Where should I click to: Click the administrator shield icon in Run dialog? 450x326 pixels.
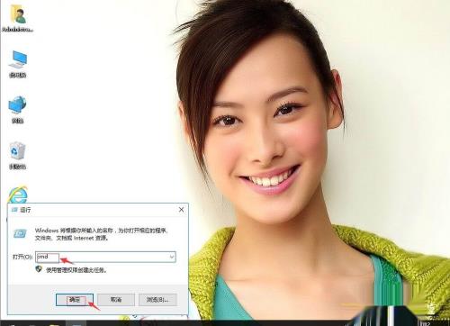pos(39,269)
